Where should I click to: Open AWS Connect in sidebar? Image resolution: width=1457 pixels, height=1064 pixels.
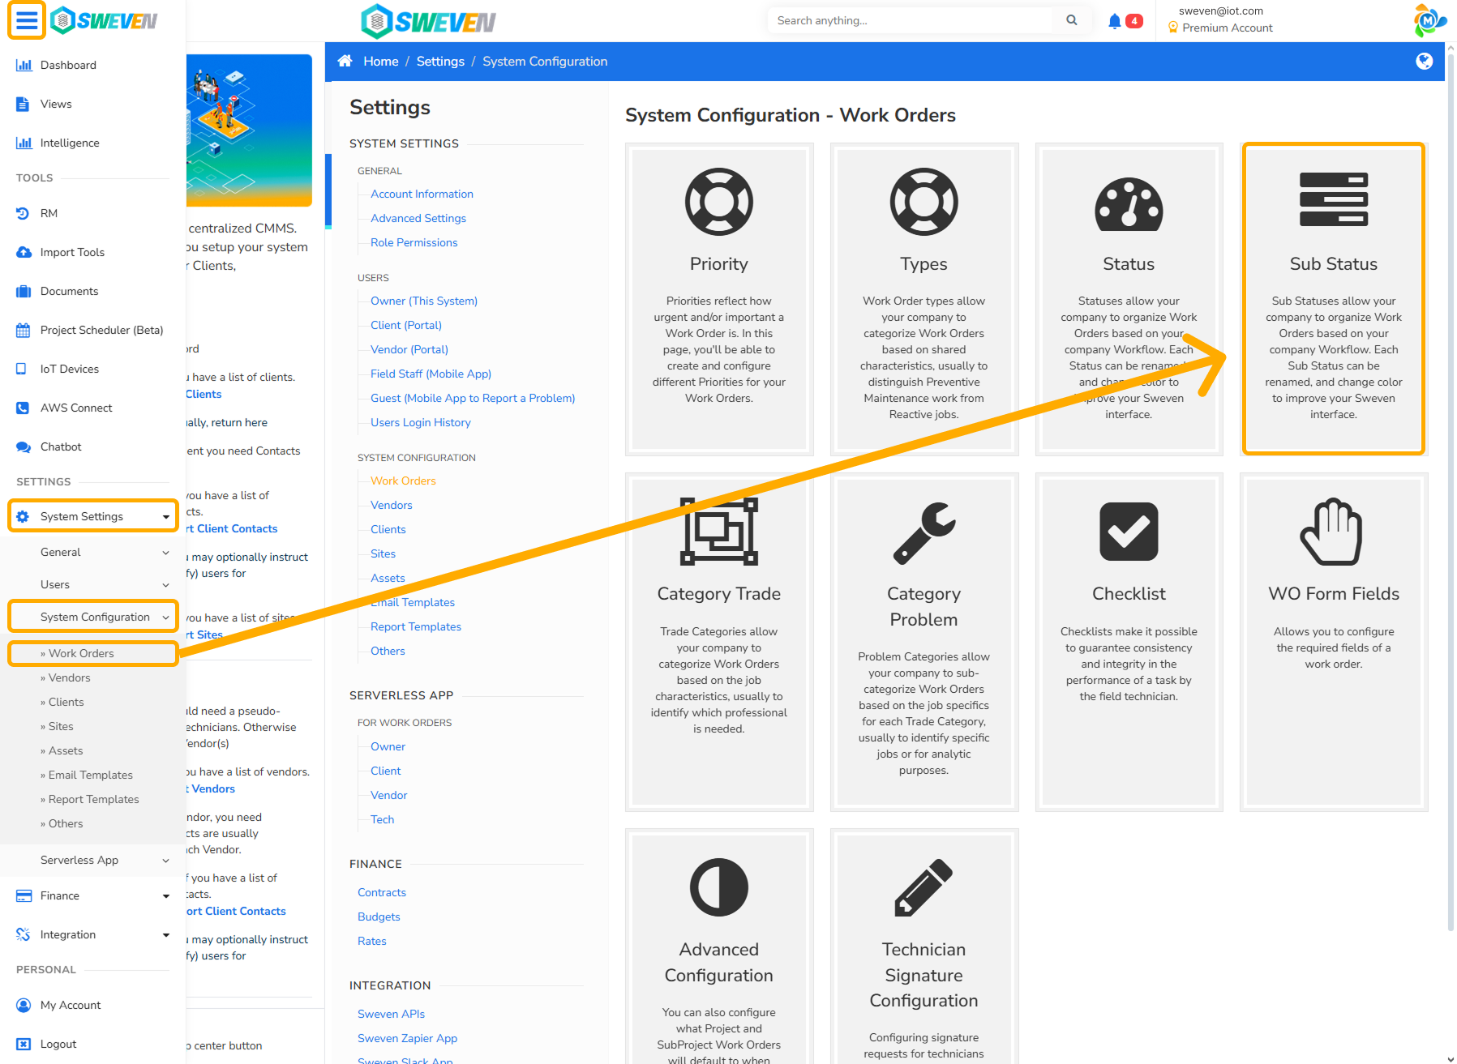coord(76,408)
